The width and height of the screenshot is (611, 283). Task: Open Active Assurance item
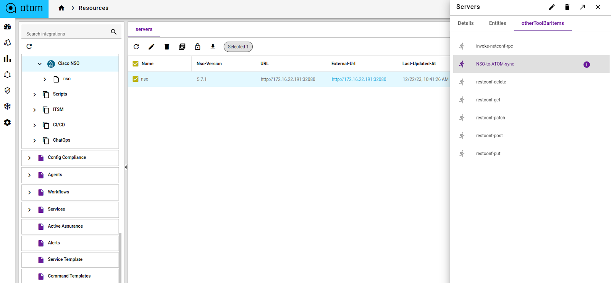(70, 226)
